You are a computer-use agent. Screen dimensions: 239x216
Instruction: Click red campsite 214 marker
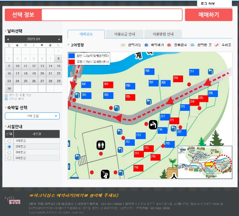click(x=139, y=154)
